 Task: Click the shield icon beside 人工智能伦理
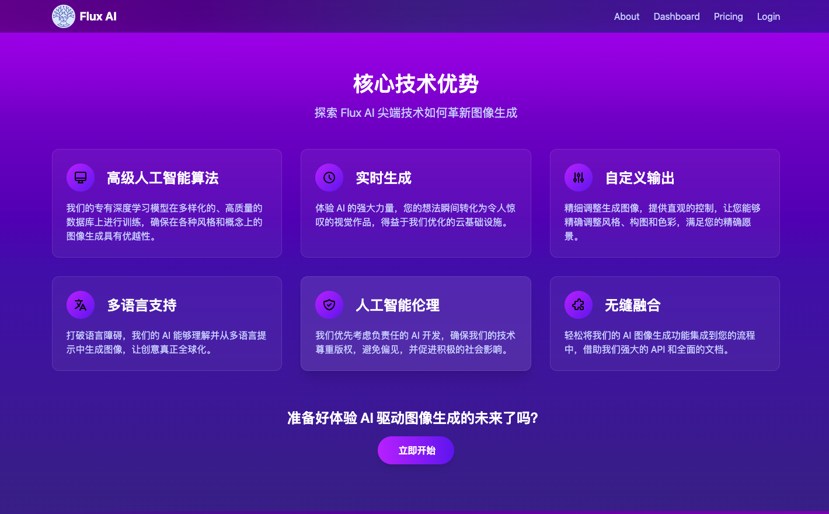tap(329, 305)
